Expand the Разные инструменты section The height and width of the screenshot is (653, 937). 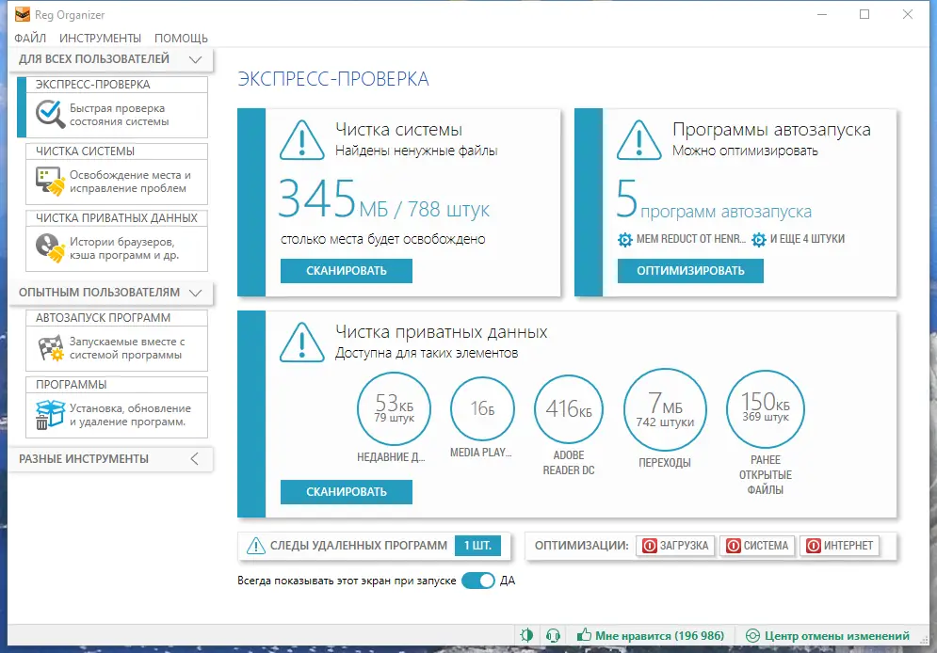pyautogui.click(x=194, y=459)
